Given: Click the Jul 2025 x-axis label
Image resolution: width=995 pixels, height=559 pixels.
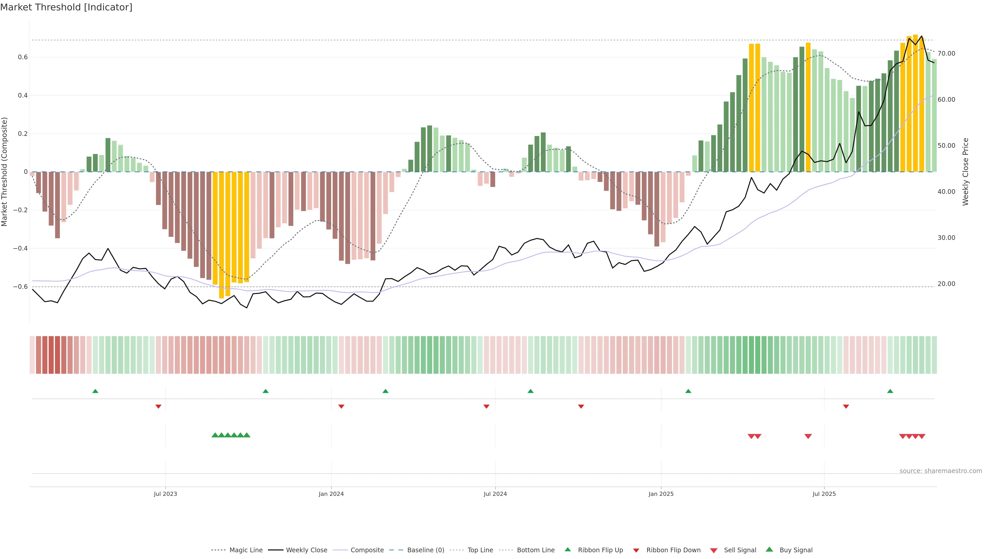Looking at the screenshot, I should [x=824, y=494].
